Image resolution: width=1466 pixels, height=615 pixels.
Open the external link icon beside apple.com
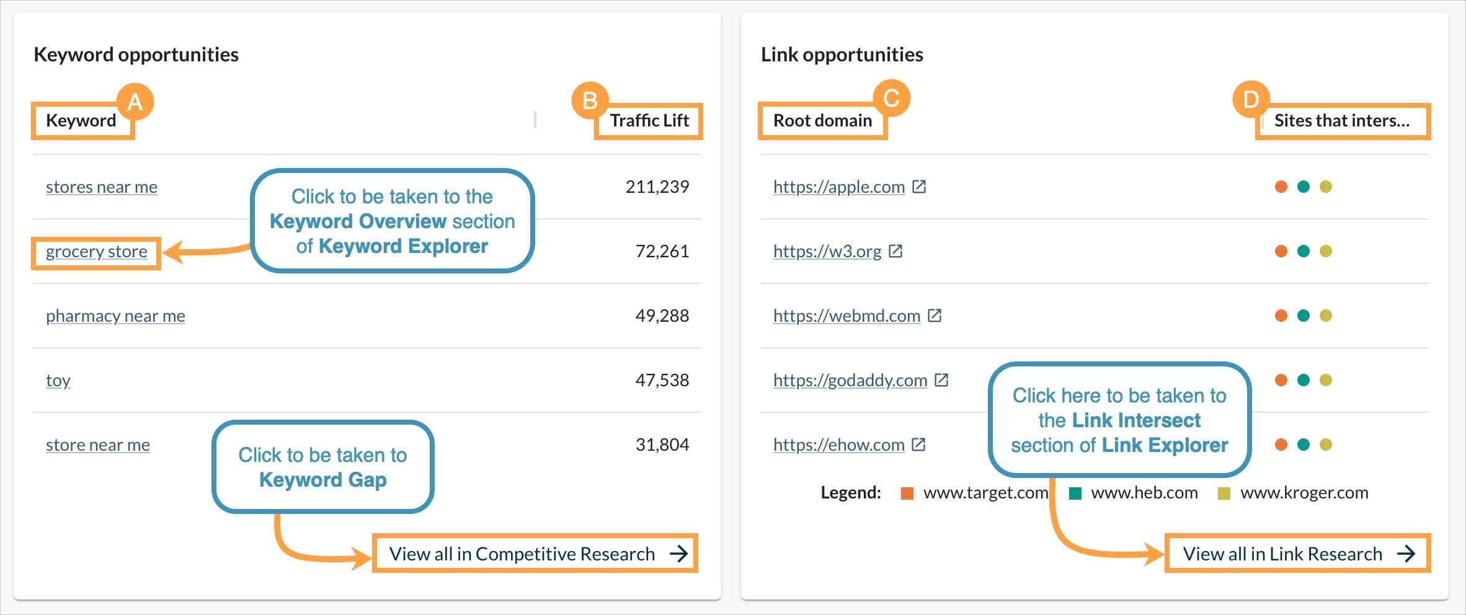point(920,186)
